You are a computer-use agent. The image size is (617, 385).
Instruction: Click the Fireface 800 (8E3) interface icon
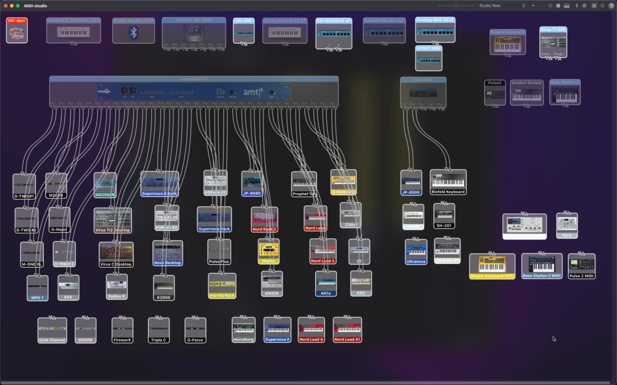pos(435,29)
